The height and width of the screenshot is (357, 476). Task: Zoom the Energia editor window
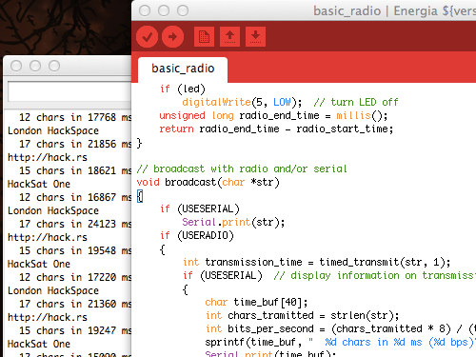(x=183, y=10)
